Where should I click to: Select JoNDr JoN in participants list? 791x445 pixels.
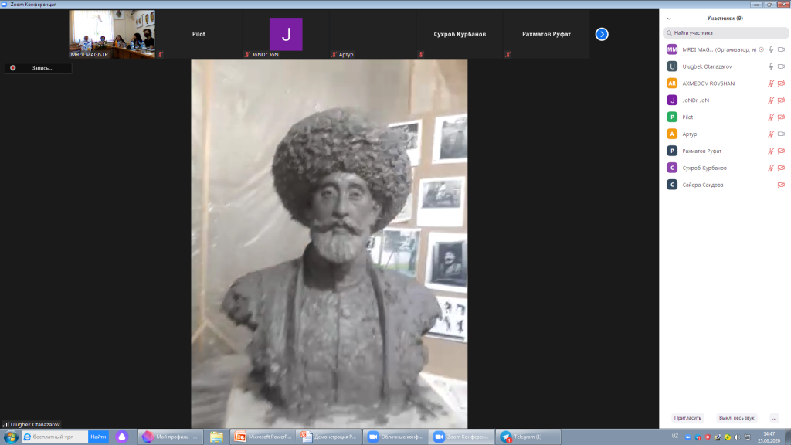695,100
